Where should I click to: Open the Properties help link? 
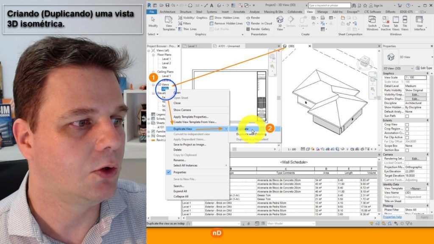coord(392,217)
